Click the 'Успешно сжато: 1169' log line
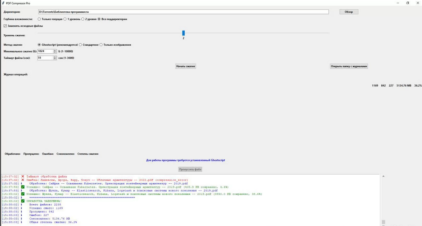The height and width of the screenshot is (226, 422). tap(46, 208)
